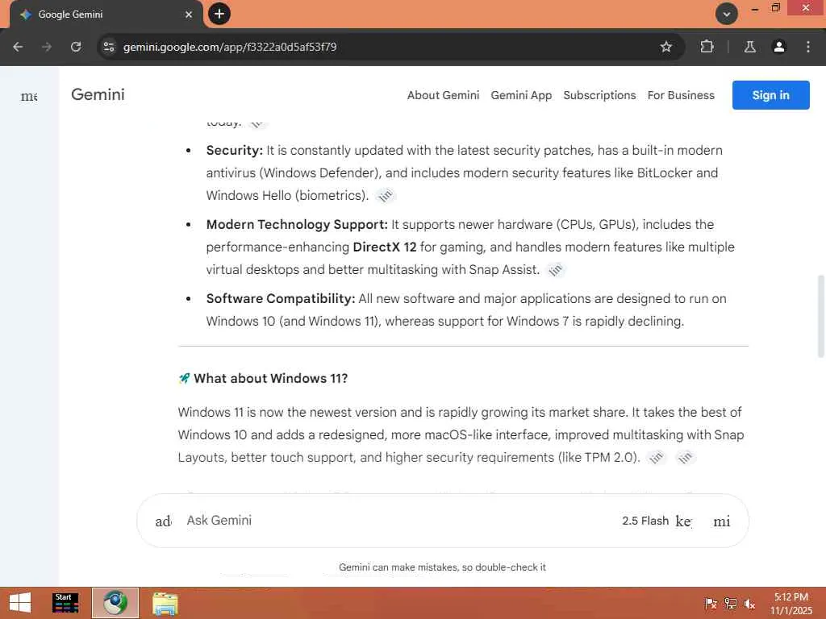Click the Sign in button

(x=770, y=95)
